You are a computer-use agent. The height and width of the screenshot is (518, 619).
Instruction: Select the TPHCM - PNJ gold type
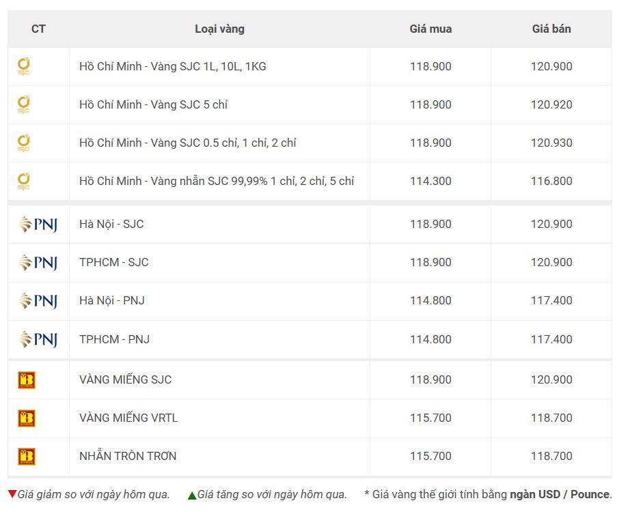[x=115, y=339]
